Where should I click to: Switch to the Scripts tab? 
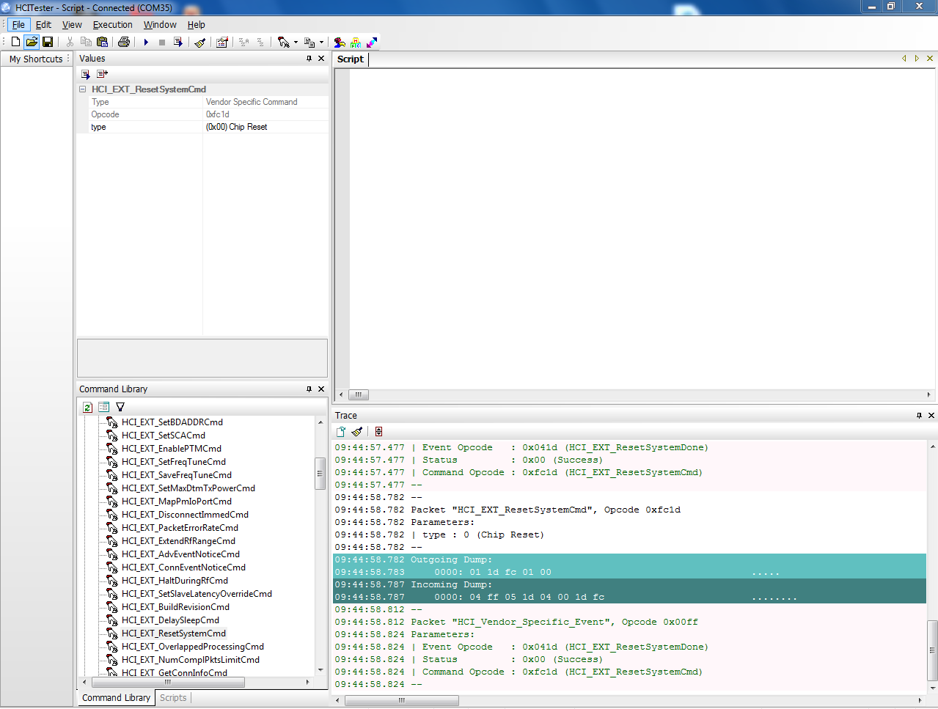tap(173, 697)
